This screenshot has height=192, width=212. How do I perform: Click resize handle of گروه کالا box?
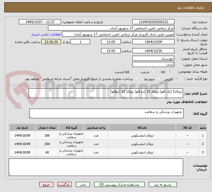tap(31, 117)
